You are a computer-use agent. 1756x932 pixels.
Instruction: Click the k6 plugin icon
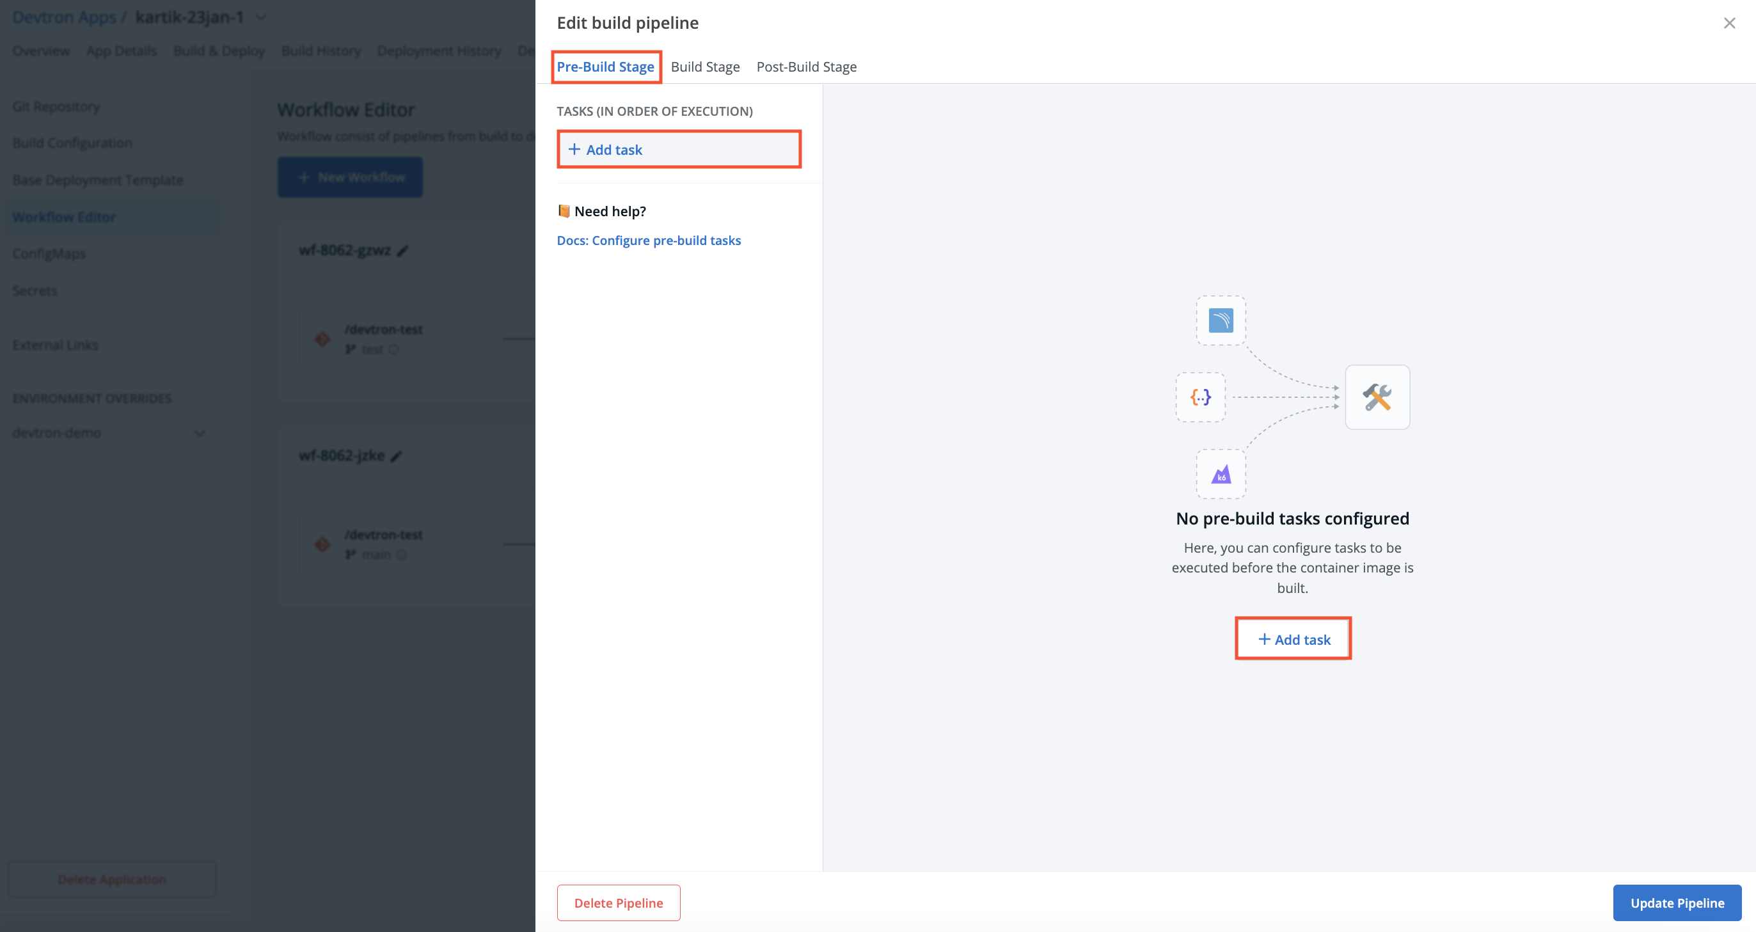coord(1221,474)
